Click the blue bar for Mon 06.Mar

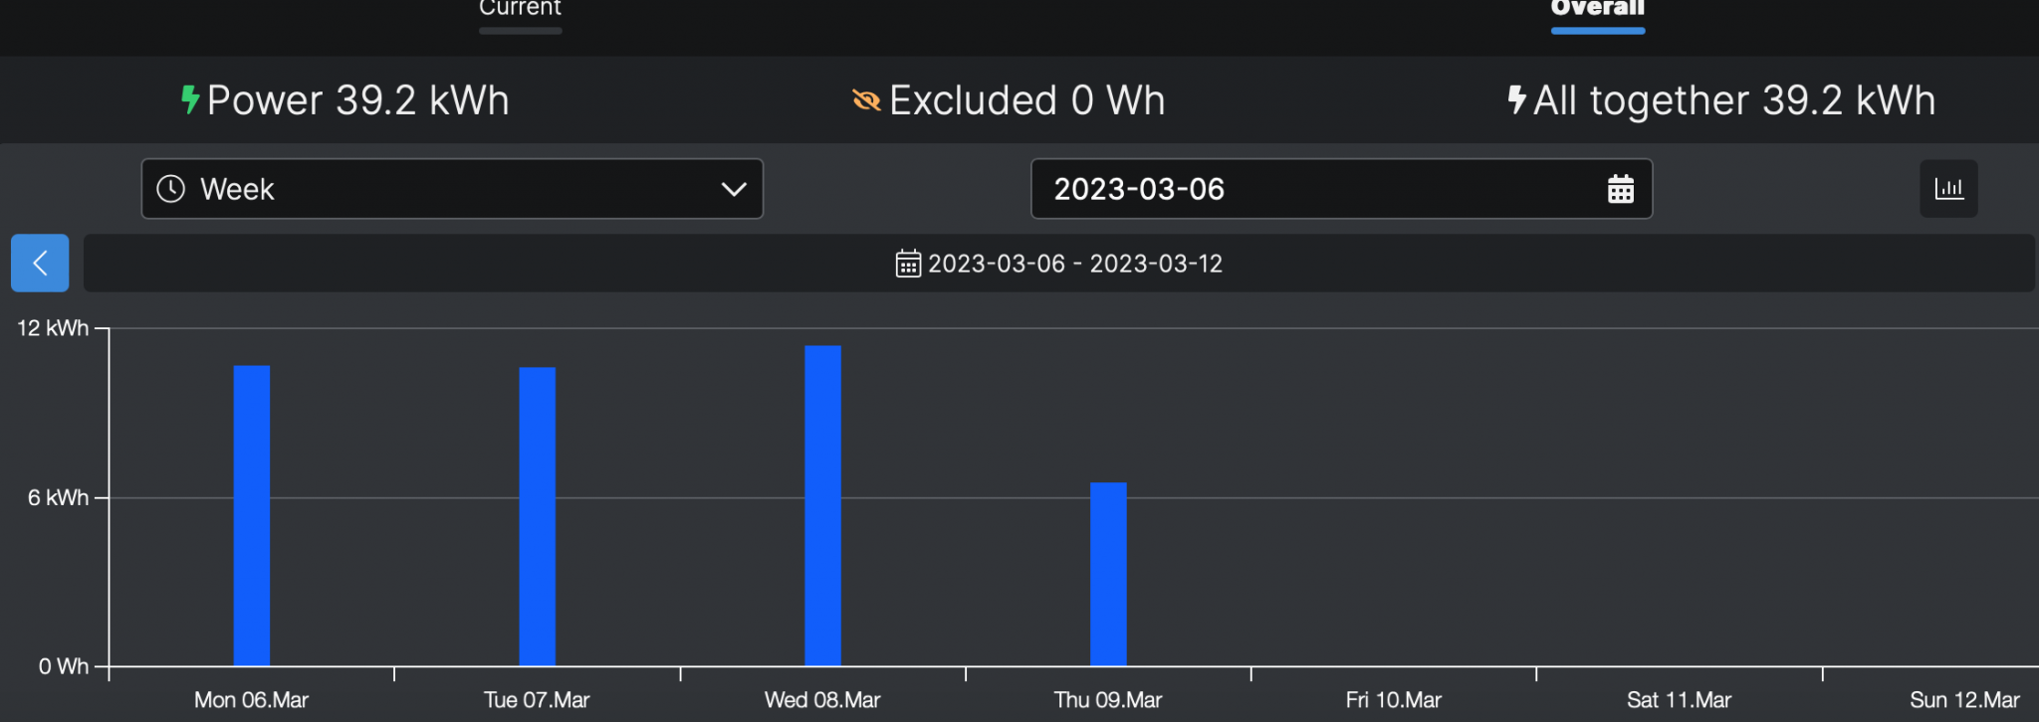click(x=252, y=515)
